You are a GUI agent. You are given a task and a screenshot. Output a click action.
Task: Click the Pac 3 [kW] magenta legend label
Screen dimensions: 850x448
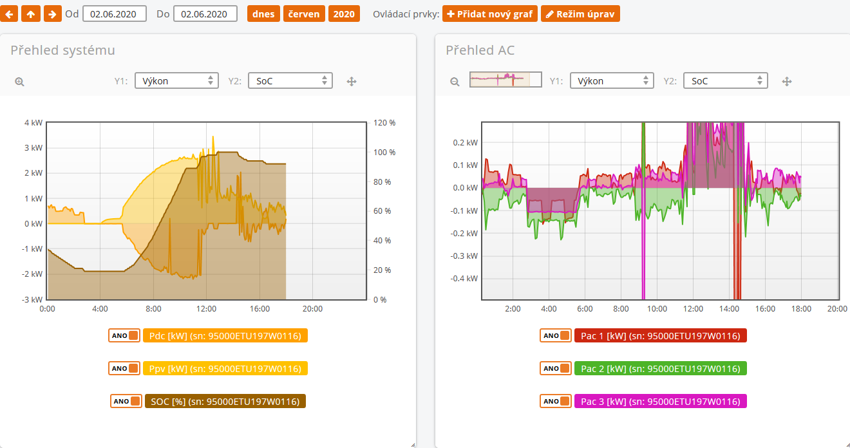pyautogui.click(x=660, y=401)
